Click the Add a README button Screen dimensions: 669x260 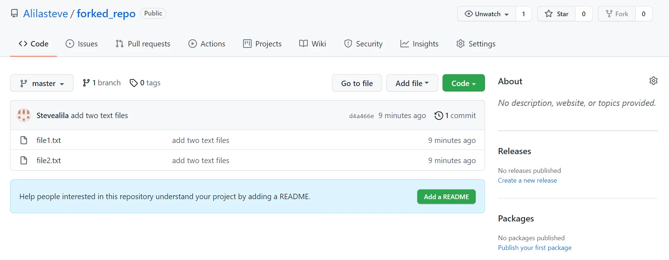446,197
